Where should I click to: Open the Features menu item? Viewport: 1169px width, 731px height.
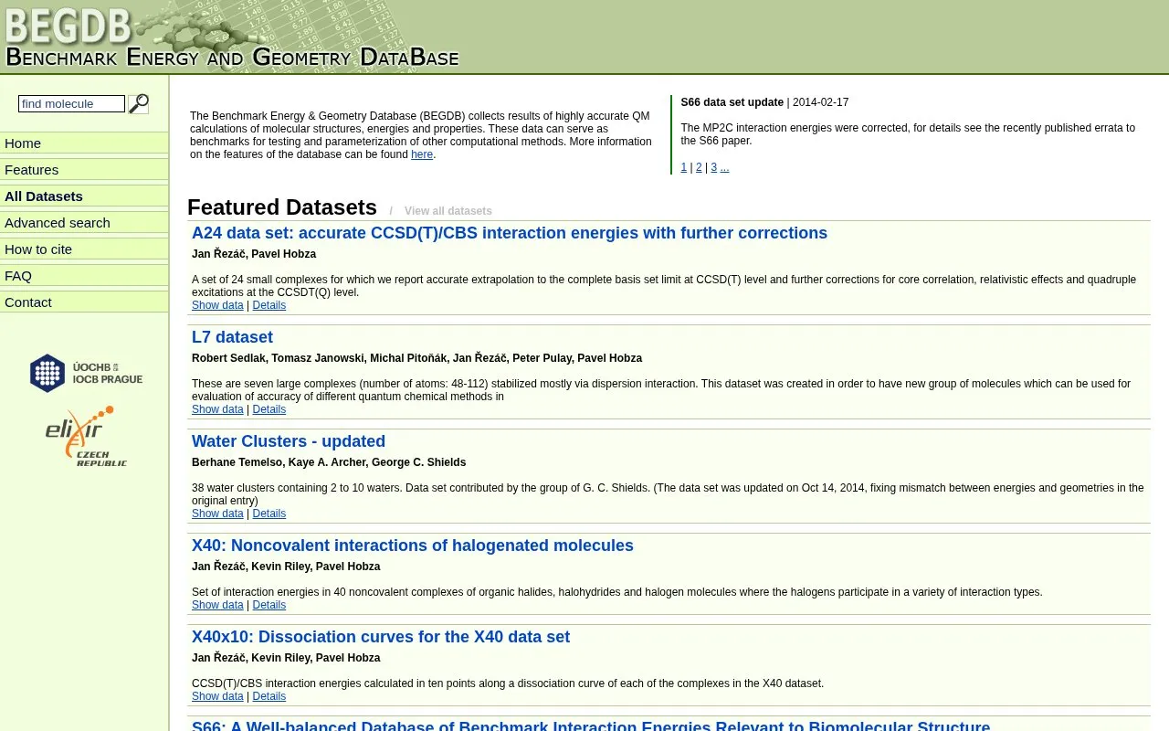point(84,170)
